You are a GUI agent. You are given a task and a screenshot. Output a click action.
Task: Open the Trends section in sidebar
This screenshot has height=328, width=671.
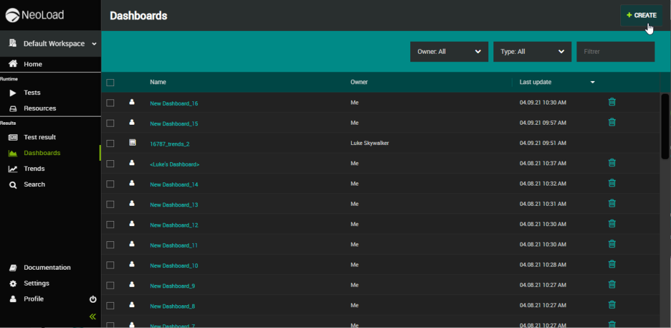coord(34,168)
